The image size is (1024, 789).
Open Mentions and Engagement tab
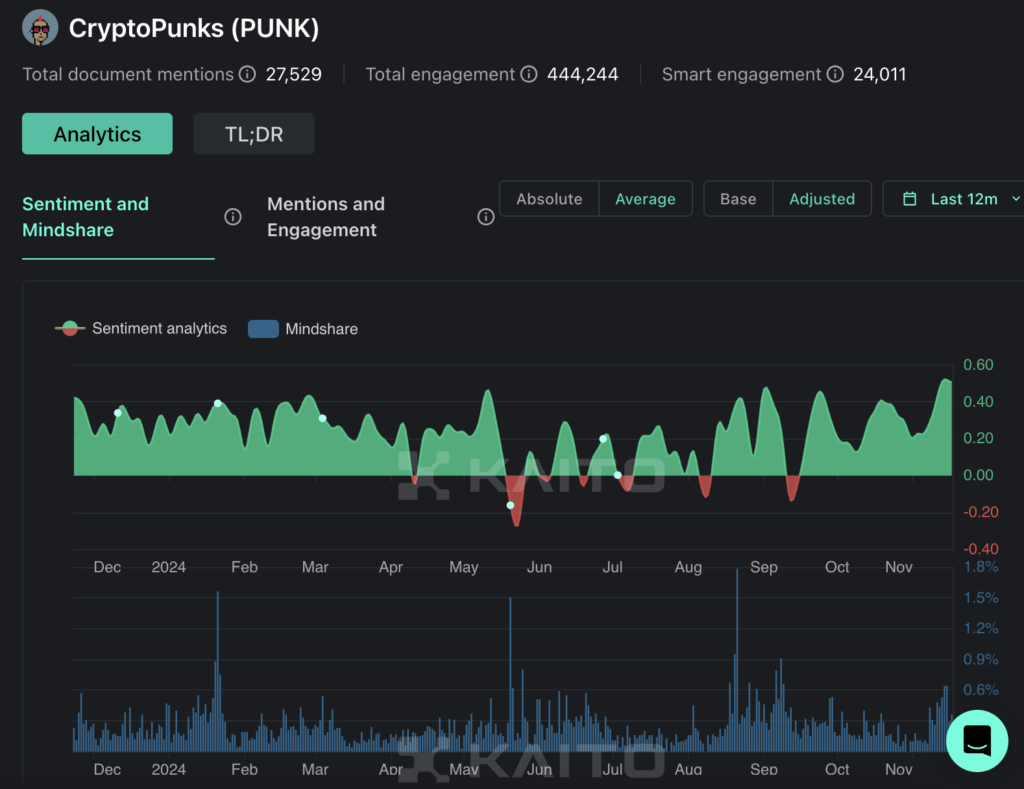click(326, 217)
